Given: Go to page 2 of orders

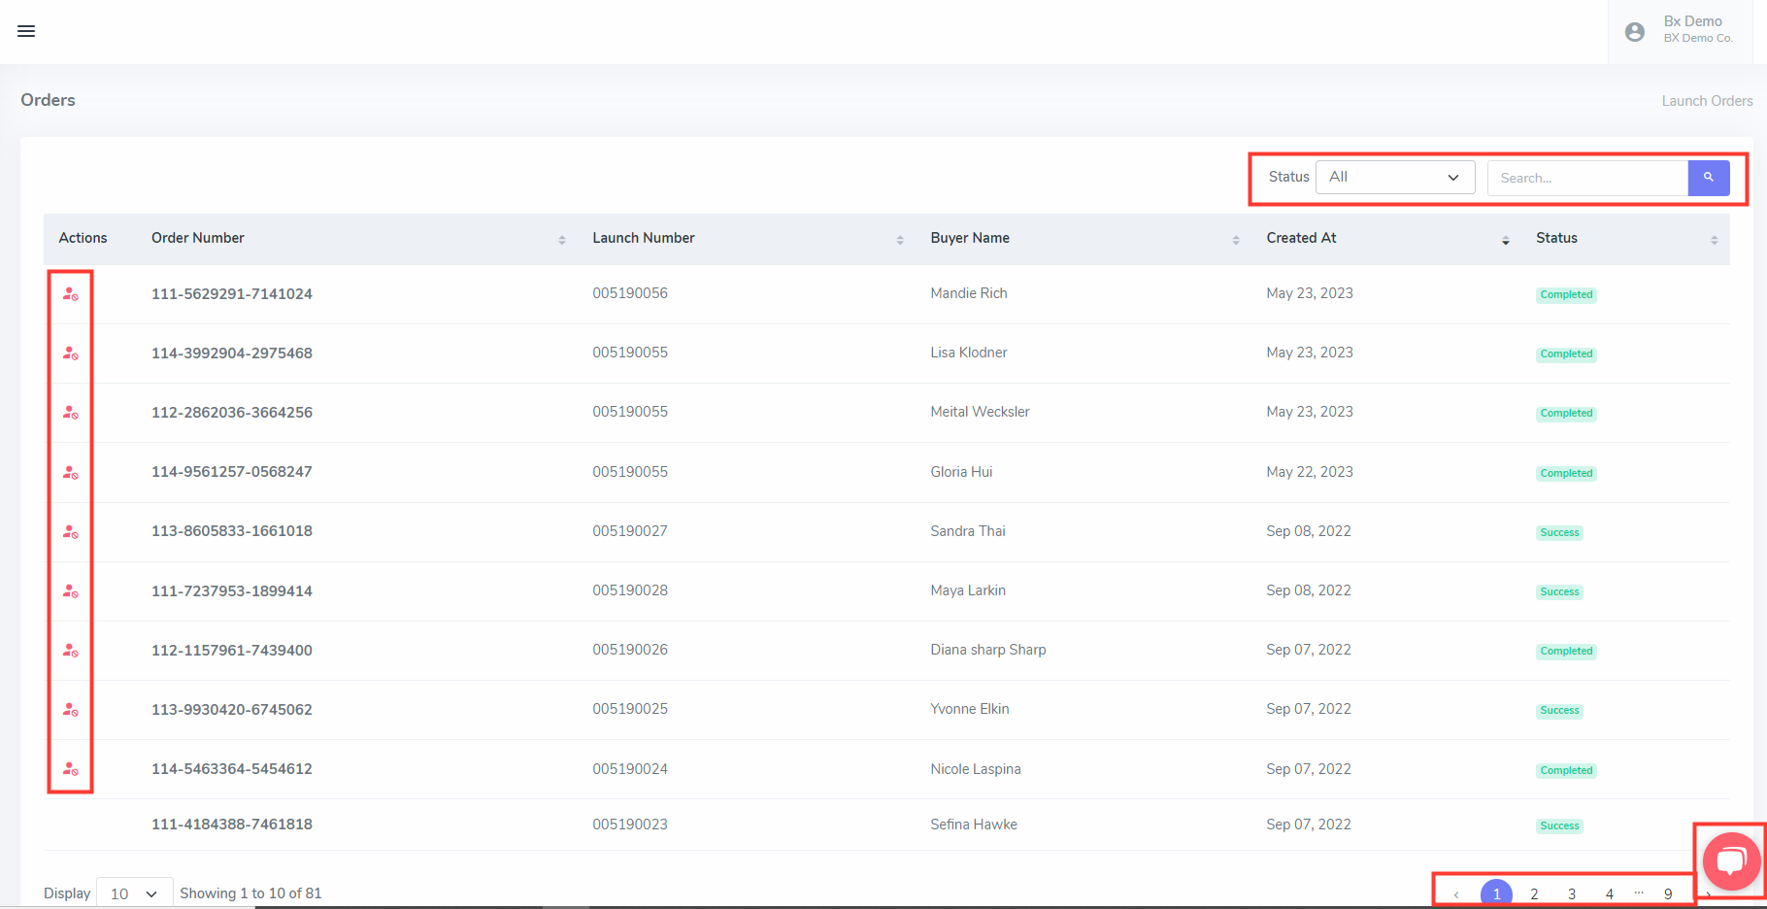Looking at the screenshot, I should [1534, 894].
